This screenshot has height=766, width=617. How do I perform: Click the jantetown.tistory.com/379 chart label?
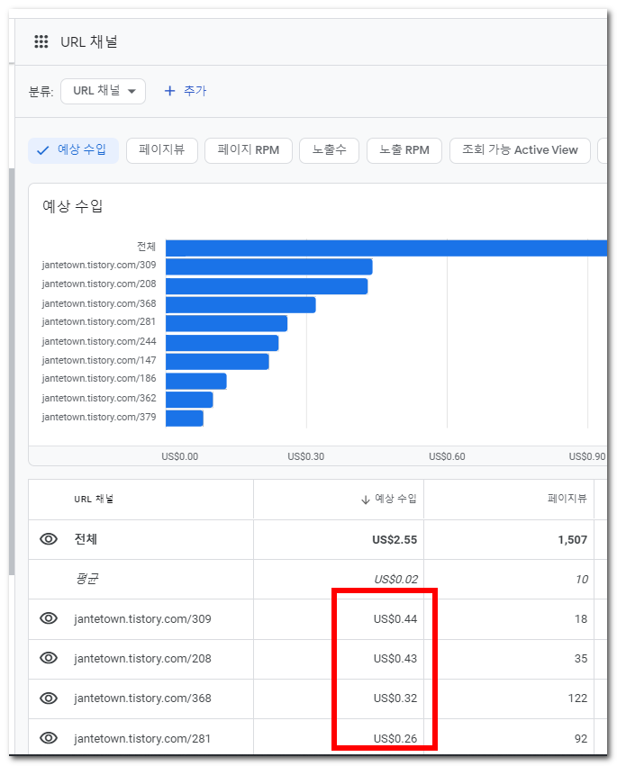(99, 417)
